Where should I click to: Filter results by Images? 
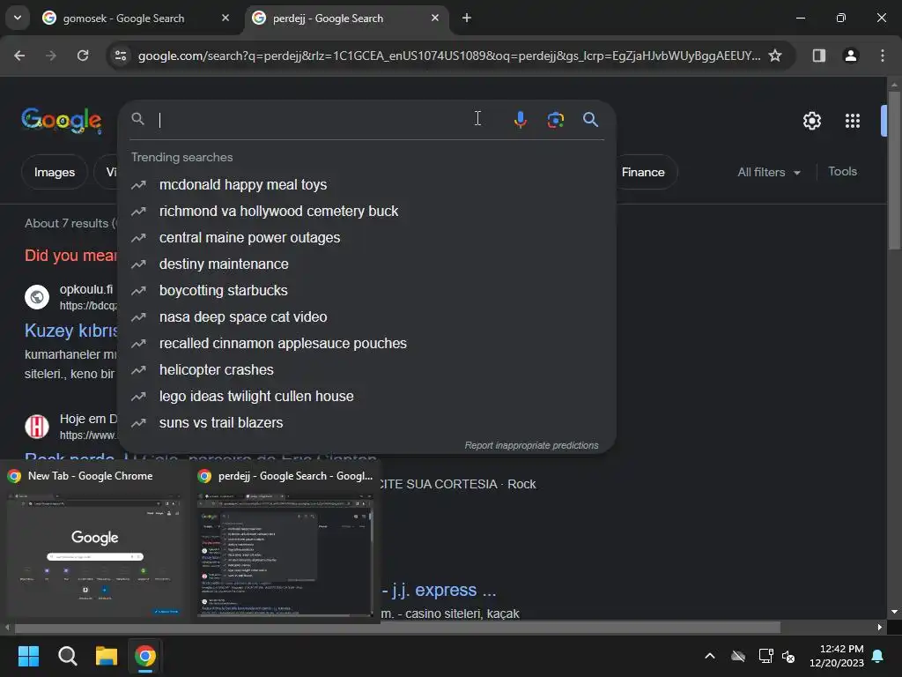click(54, 172)
